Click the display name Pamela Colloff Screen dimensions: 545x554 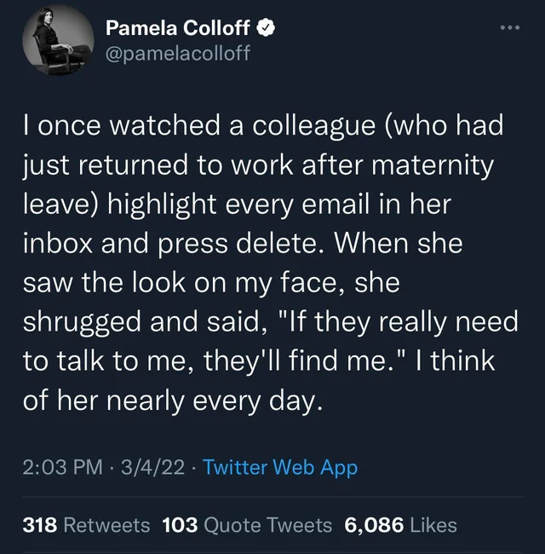[177, 29]
